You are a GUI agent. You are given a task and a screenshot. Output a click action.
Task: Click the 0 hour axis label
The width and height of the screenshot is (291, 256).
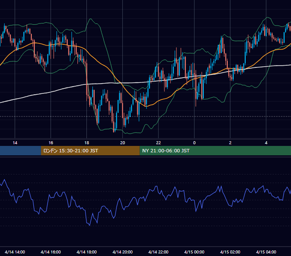click(194, 143)
